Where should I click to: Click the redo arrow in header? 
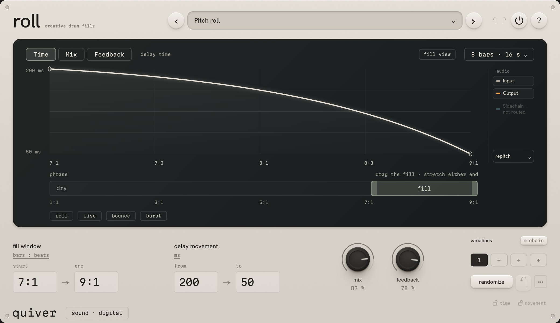click(504, 20)
